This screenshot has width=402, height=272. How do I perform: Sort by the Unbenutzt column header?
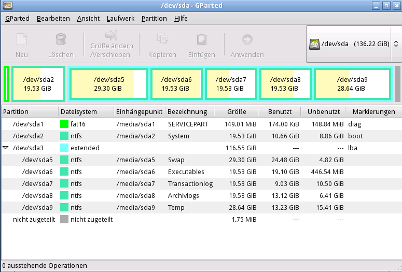323,112
